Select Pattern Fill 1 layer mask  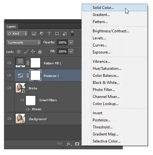(35, 63)
